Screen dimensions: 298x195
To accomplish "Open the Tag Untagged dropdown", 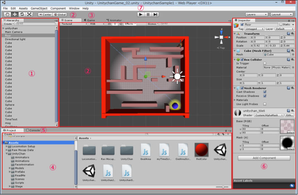I will point(254,29).
